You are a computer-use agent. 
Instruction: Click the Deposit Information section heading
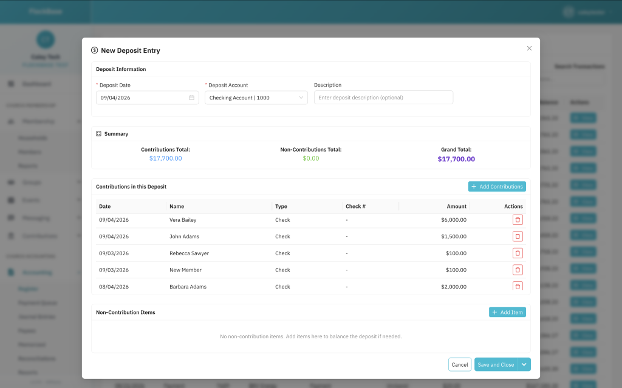coord(121,69)
